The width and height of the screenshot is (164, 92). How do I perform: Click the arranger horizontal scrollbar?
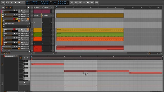click(x=92, y=53)
